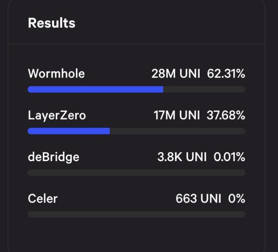Select the LayerZero option label
Image resolution: width=278 pixels, height=252 pixels.
coord(57,115)
